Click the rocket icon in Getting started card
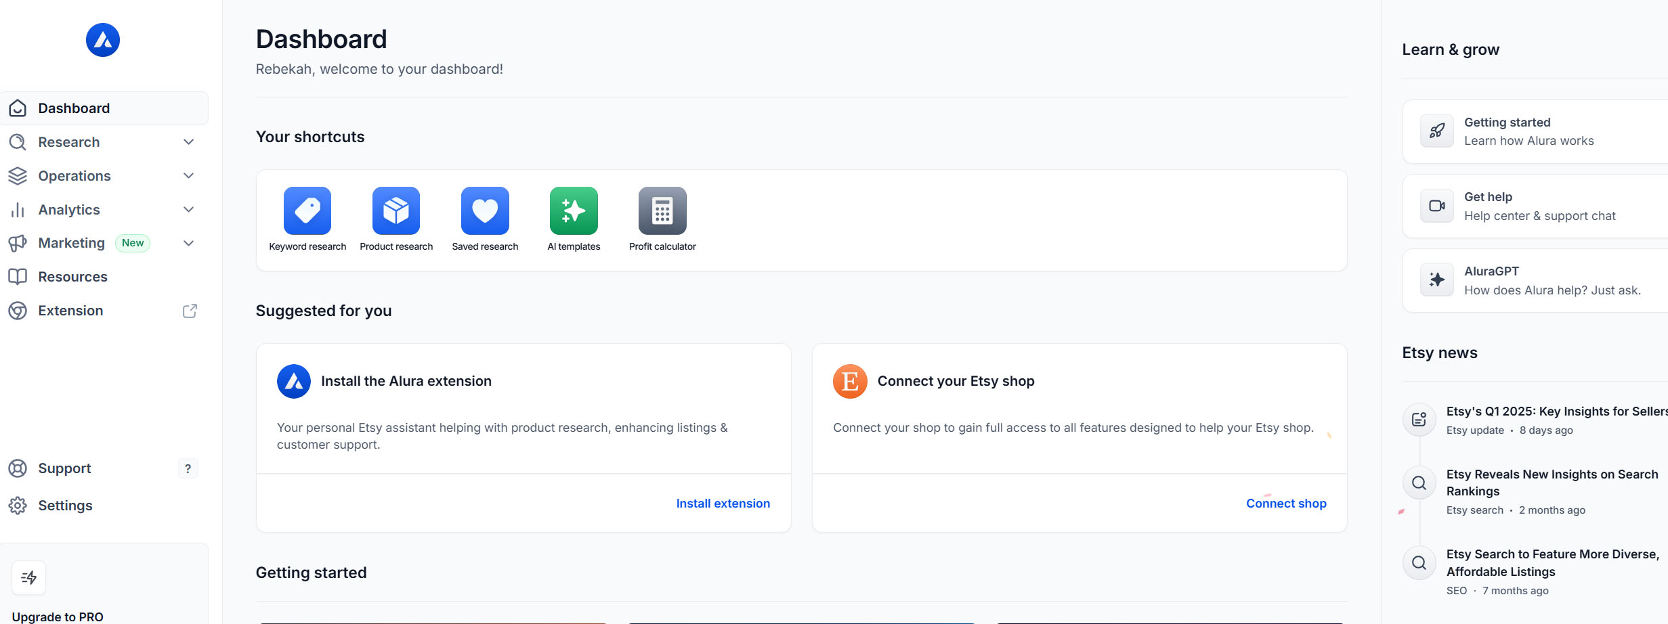Viewport: 1668px width, 624px height. [1437, 131]
